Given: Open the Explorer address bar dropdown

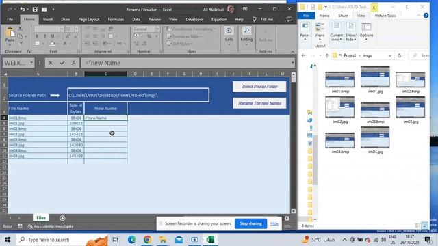Looking at the screenshot, I should pyautogui.click(x=389, y=55).
